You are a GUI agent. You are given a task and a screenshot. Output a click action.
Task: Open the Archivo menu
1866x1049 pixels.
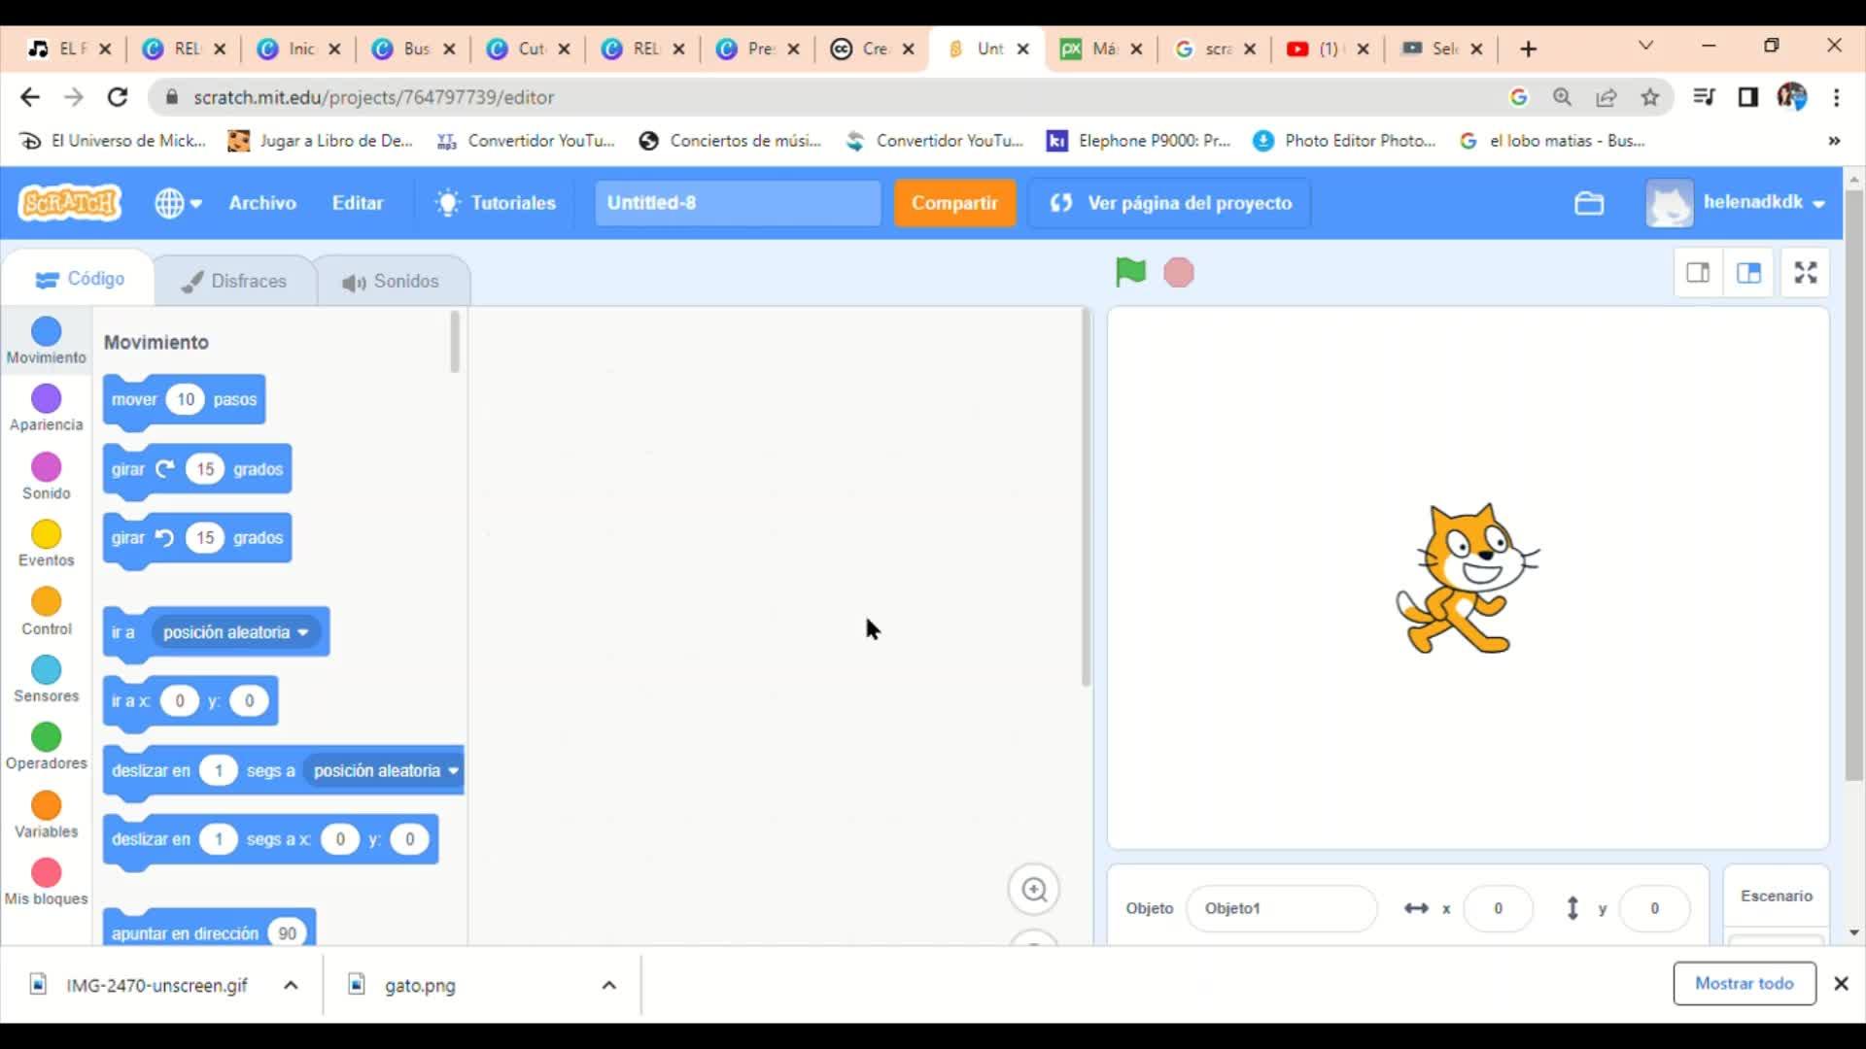(x=262, y=203)
